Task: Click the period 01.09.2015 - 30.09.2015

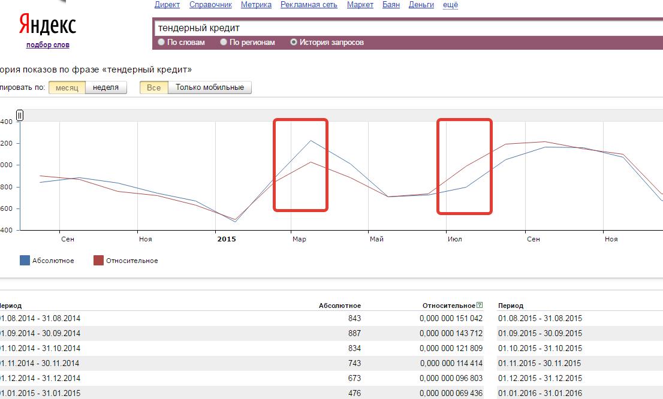Action: (x=540, y=333)
